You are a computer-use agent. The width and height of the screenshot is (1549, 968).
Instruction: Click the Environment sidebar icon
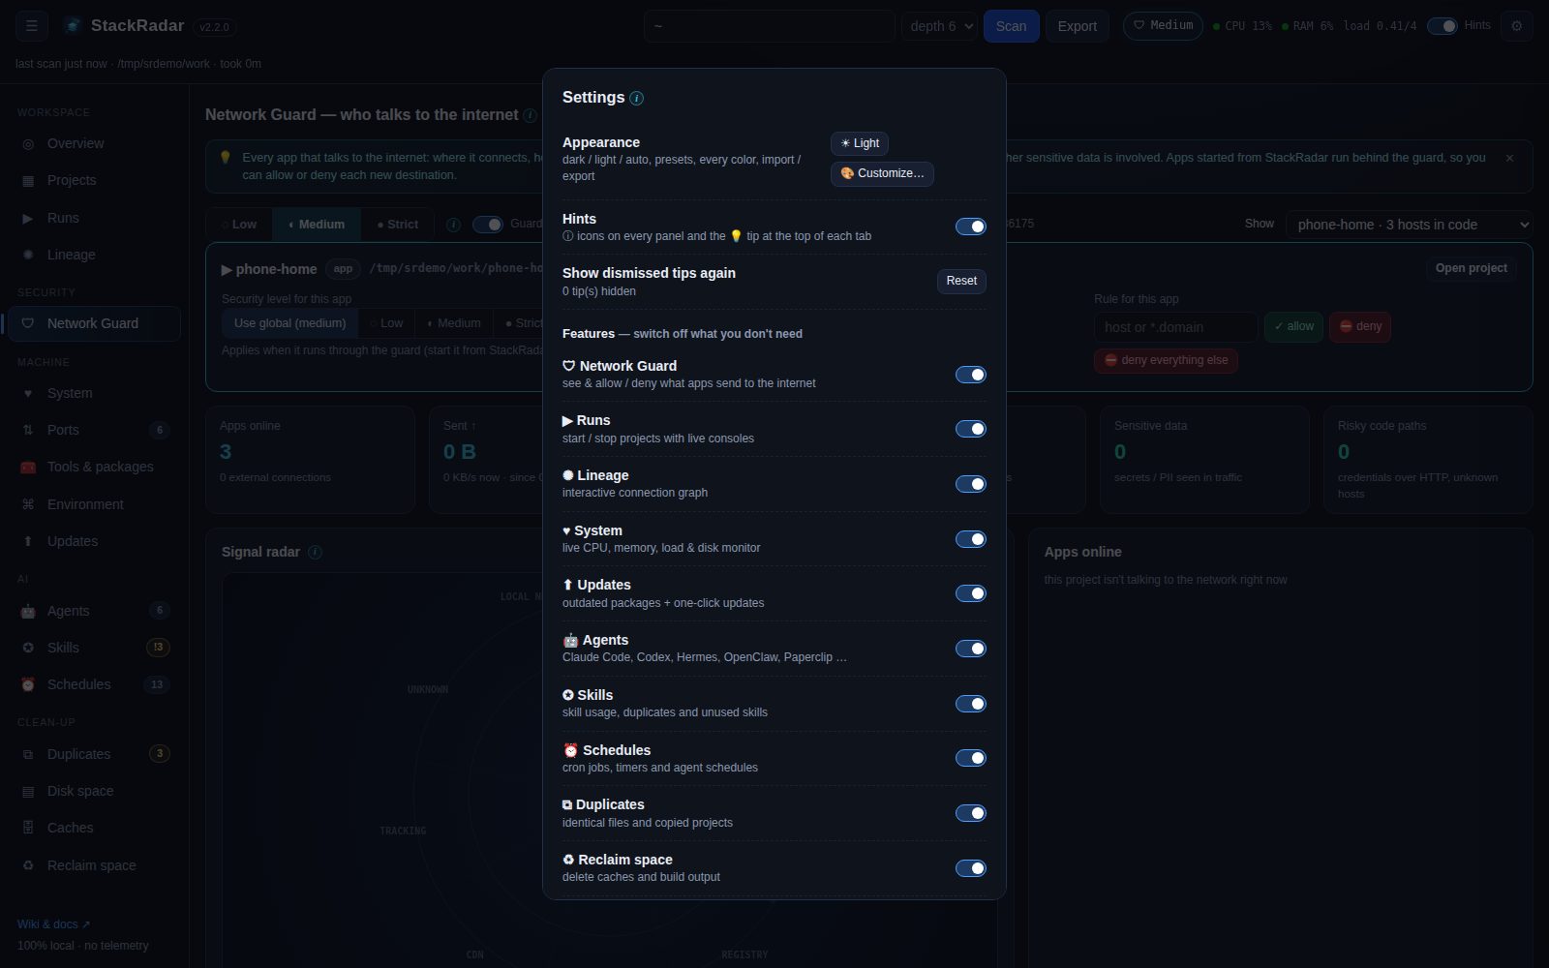(x=28, y=504)
